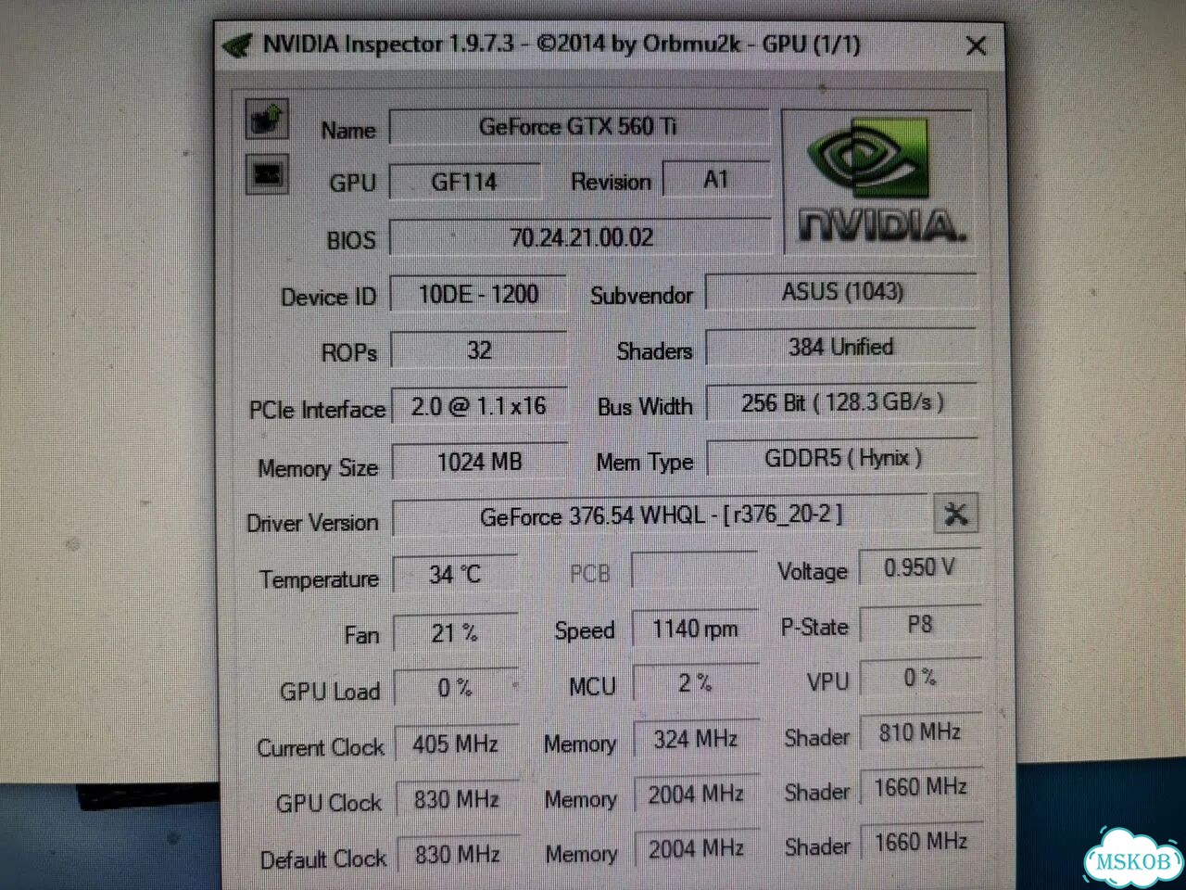Click the Speed field 1140 rpm
Screen dimensions: 1186x890
tap(695, 629)
